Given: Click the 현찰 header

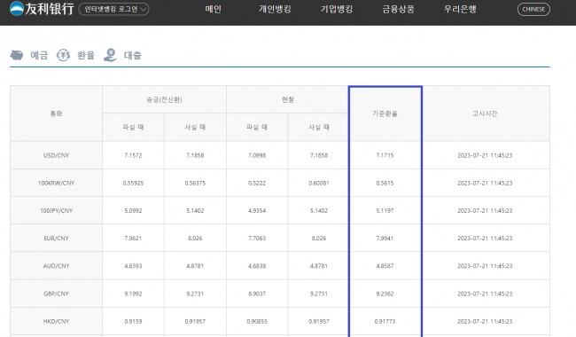Looking at the screenshot, I should 288,99.
